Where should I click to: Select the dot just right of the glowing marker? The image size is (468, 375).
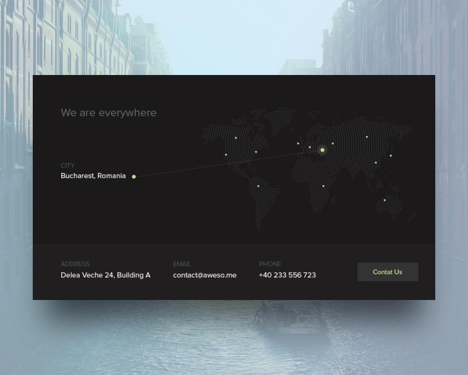tap(333, 143)
